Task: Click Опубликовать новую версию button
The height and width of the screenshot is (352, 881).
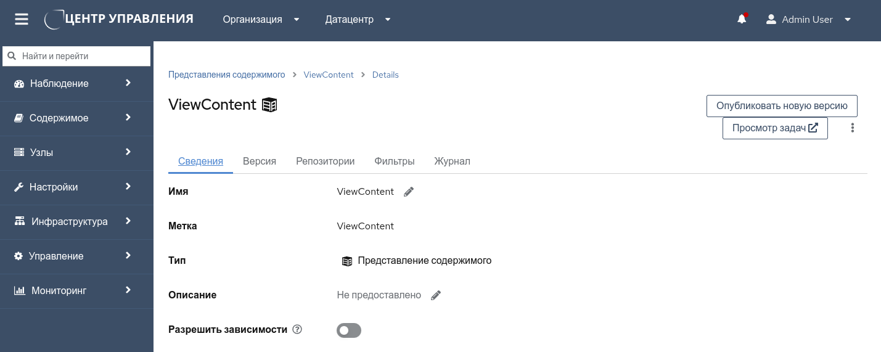Action: click(x=782, y=106)
